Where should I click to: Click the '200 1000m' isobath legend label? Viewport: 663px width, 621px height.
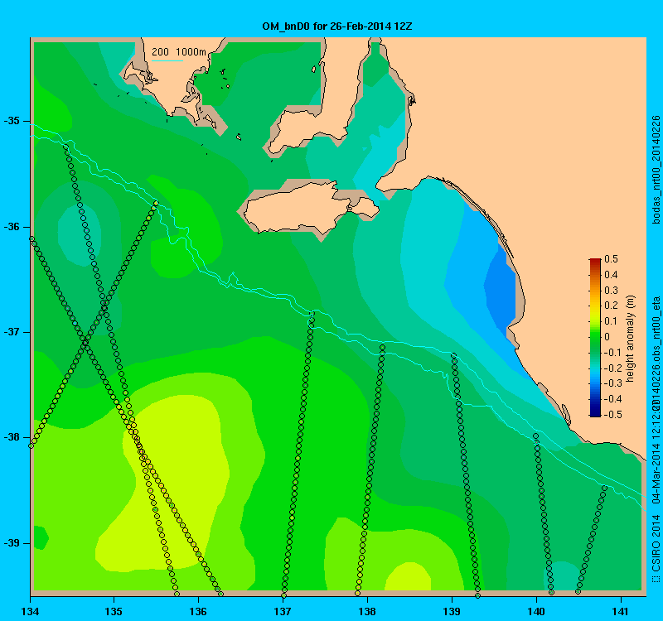tap(179, 52)
